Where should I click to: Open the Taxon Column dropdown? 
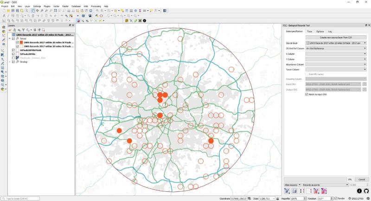336,70
